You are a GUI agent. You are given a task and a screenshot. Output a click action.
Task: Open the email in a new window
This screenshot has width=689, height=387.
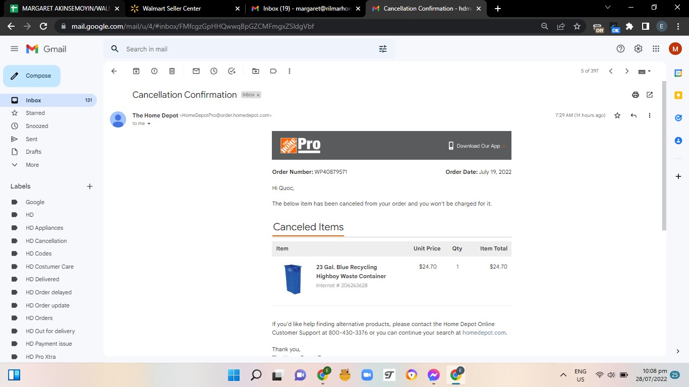click(x=650, y=95)
